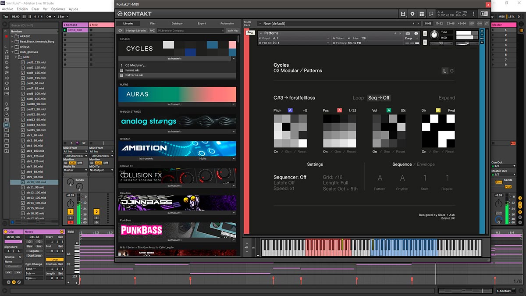Click the KSP script button in Multi Rack
The image size is (526, 296).
[472, 23]
